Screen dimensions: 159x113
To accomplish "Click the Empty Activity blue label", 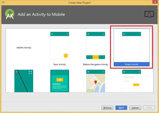I will coord(131,64).
